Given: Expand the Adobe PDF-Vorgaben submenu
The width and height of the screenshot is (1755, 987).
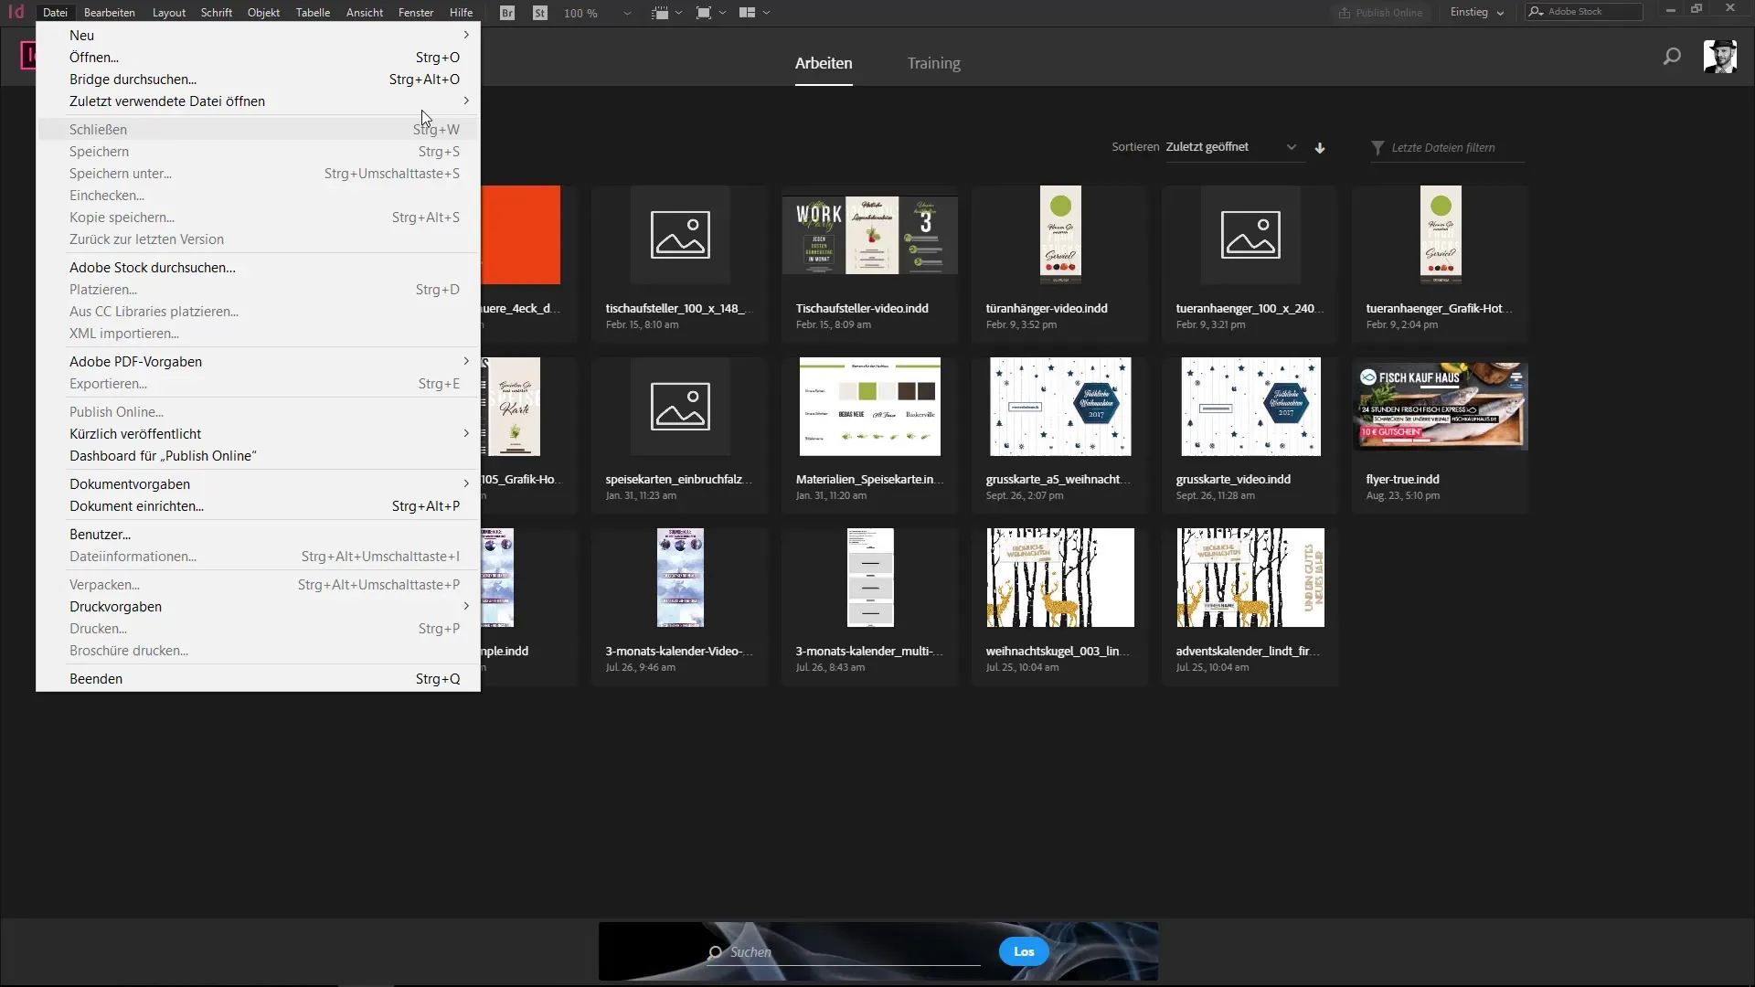Looking at the screenshot, I should 259,362.
